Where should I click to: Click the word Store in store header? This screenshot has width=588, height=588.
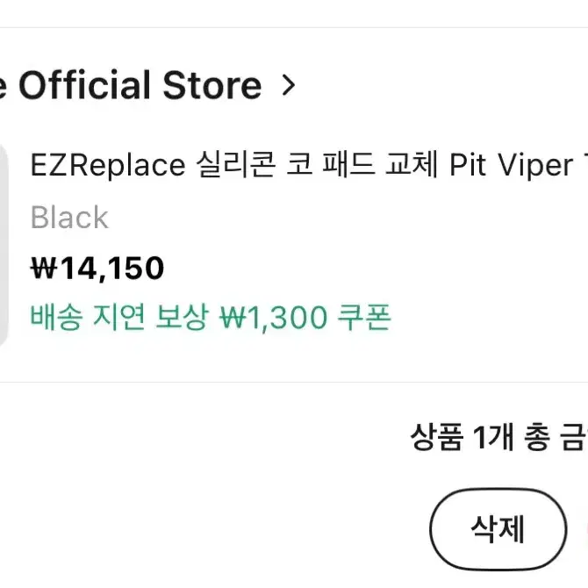212,85
